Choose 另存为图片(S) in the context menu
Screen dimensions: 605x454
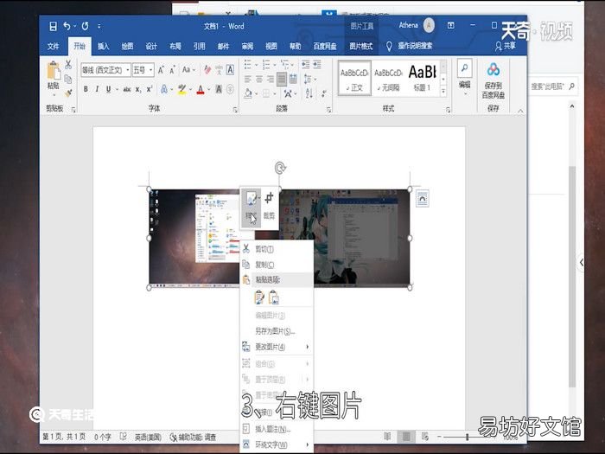point(277,331)
